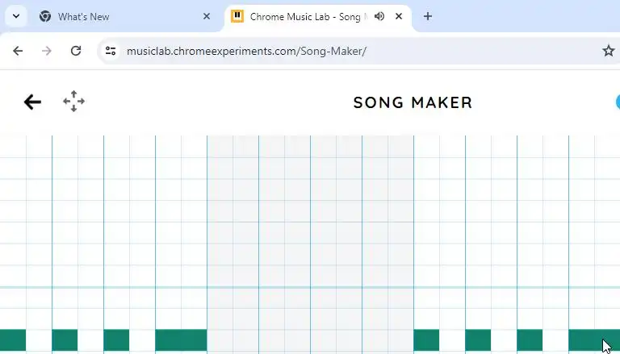Click the SONG MAKER title
This screenshot has width=620, height=354.
pyautogui.click(x=413, y=102)
